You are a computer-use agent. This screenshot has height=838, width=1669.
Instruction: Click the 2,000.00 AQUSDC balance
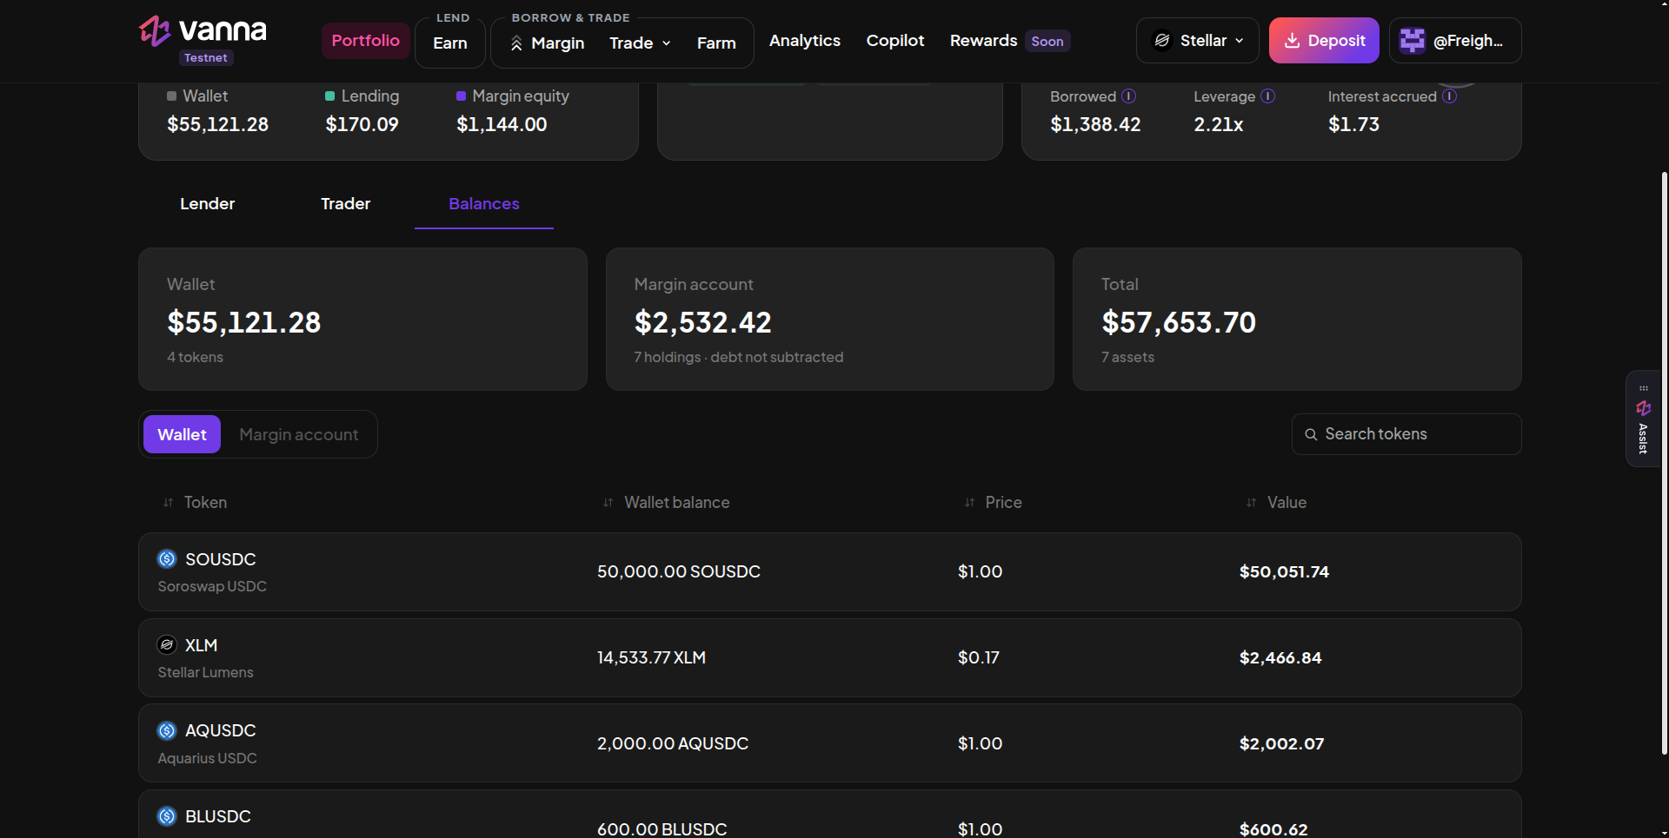click(673, 744)
